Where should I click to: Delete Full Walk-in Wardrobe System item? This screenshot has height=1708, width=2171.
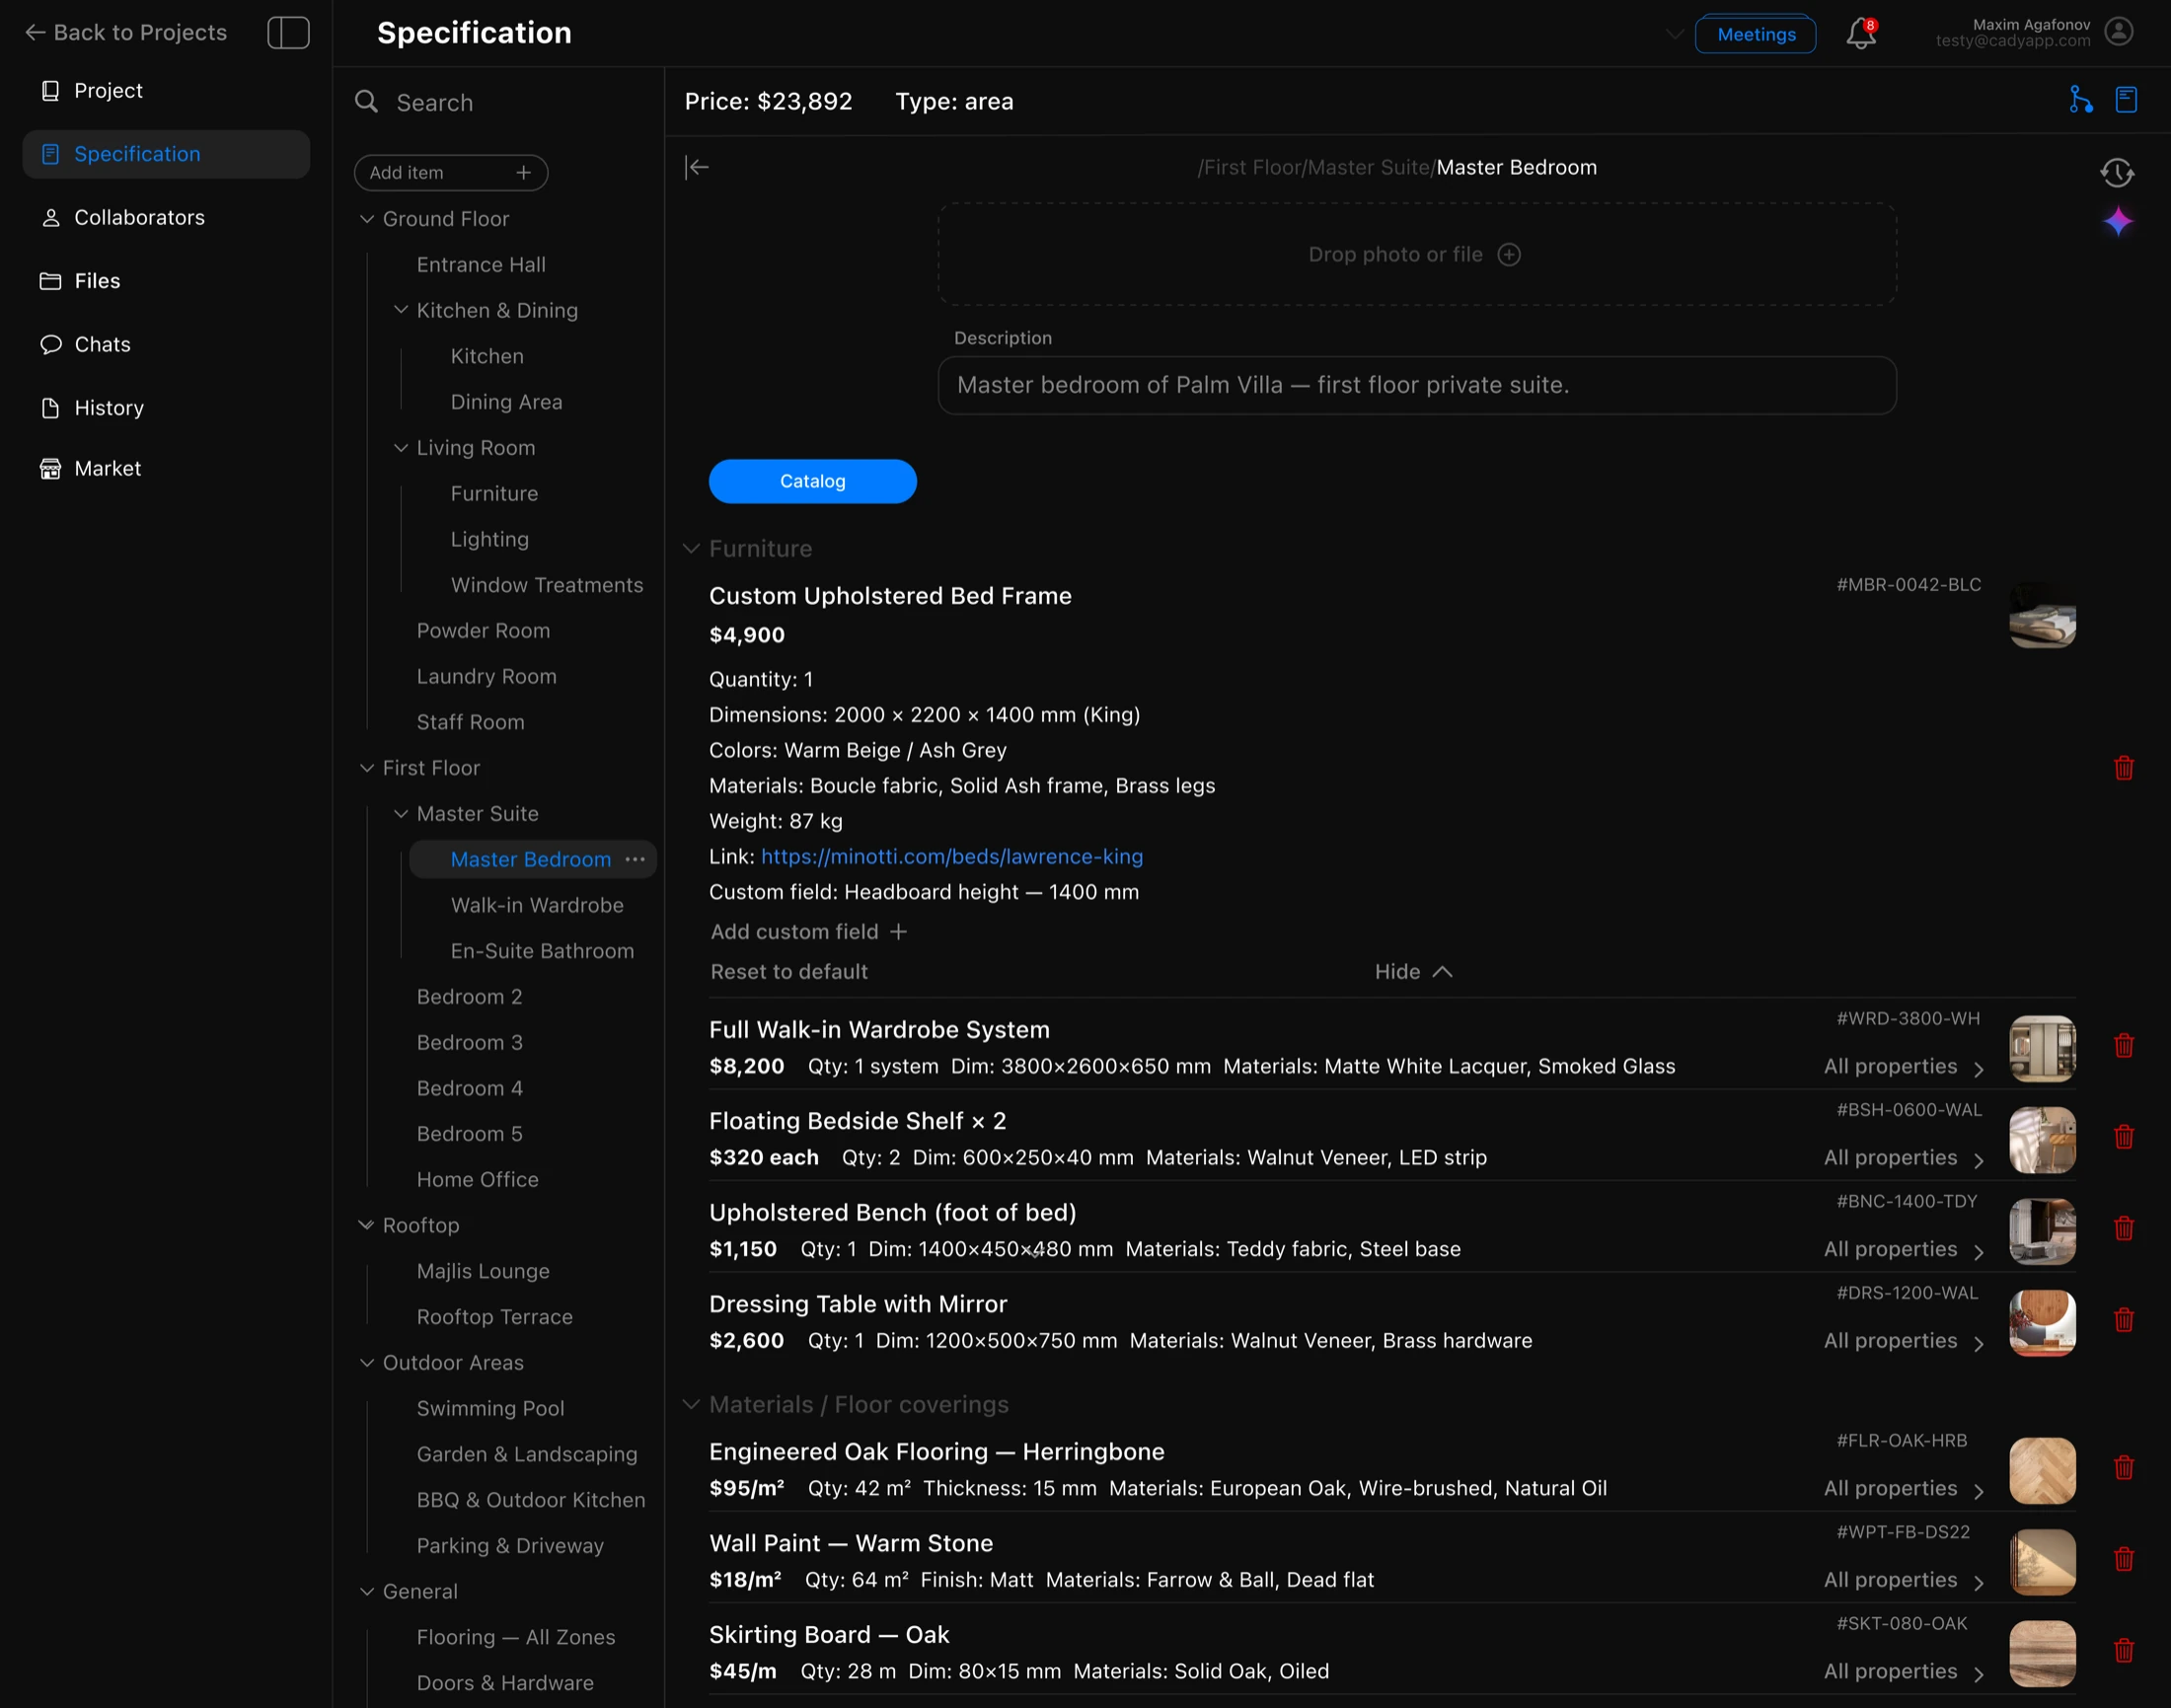click(x=2124, y=1046)
